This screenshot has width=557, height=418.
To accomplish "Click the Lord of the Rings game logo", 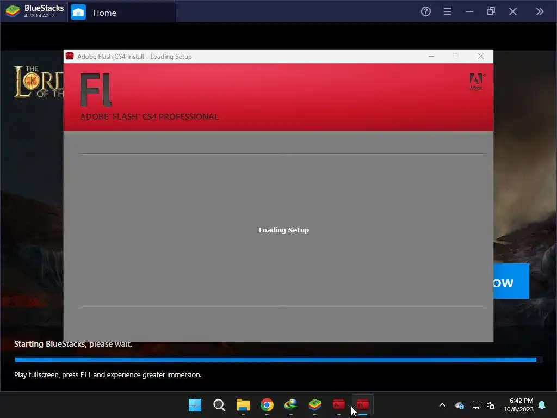I will pos(39,82).
